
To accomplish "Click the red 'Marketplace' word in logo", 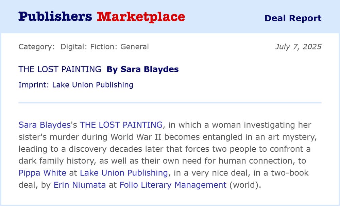I will tap(141, 16).
